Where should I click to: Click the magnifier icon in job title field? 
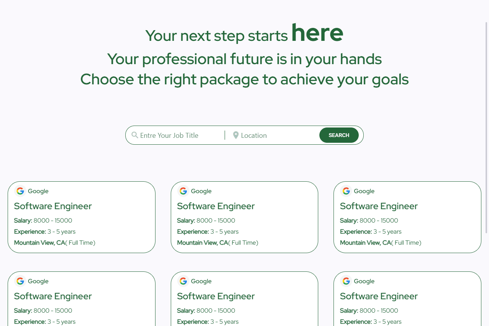click(x=134, y=135)
